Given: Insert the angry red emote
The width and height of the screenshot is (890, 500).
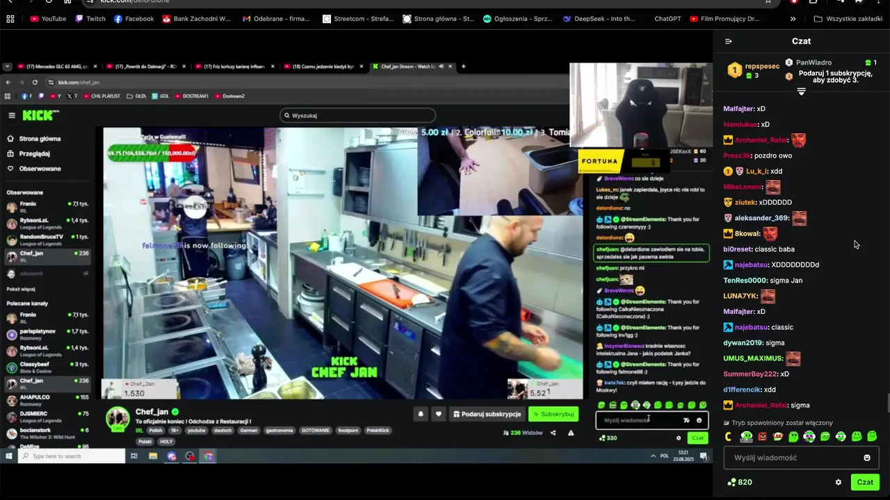Looking at the screenshot, I should point(762,437).
